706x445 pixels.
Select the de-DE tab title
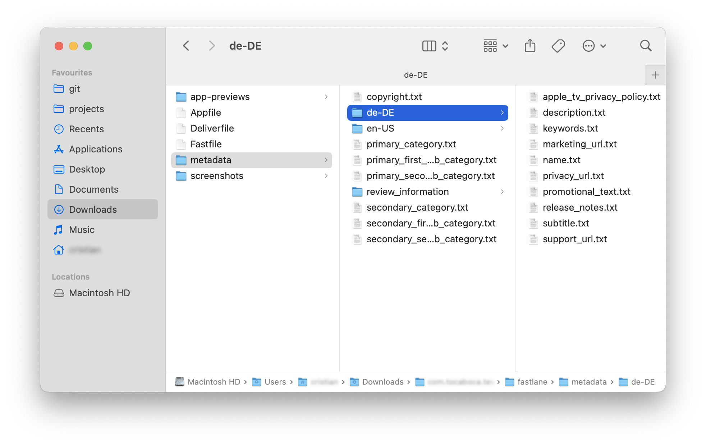pyautogui.click(x=416, y=75)
